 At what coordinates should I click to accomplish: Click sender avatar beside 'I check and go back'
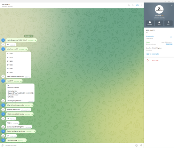pos(3,114)
